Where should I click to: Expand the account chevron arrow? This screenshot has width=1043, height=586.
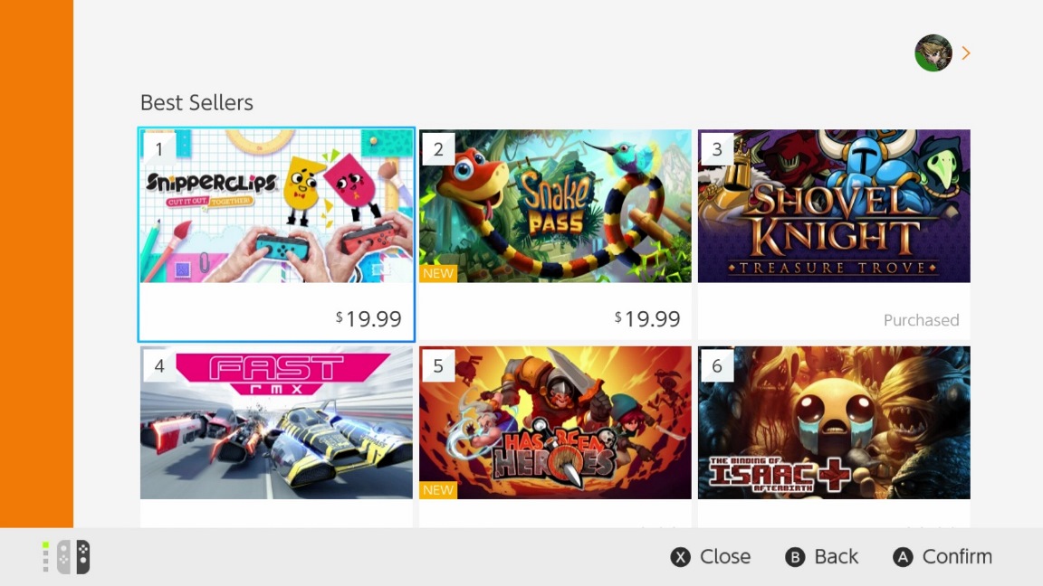[966, 53]
